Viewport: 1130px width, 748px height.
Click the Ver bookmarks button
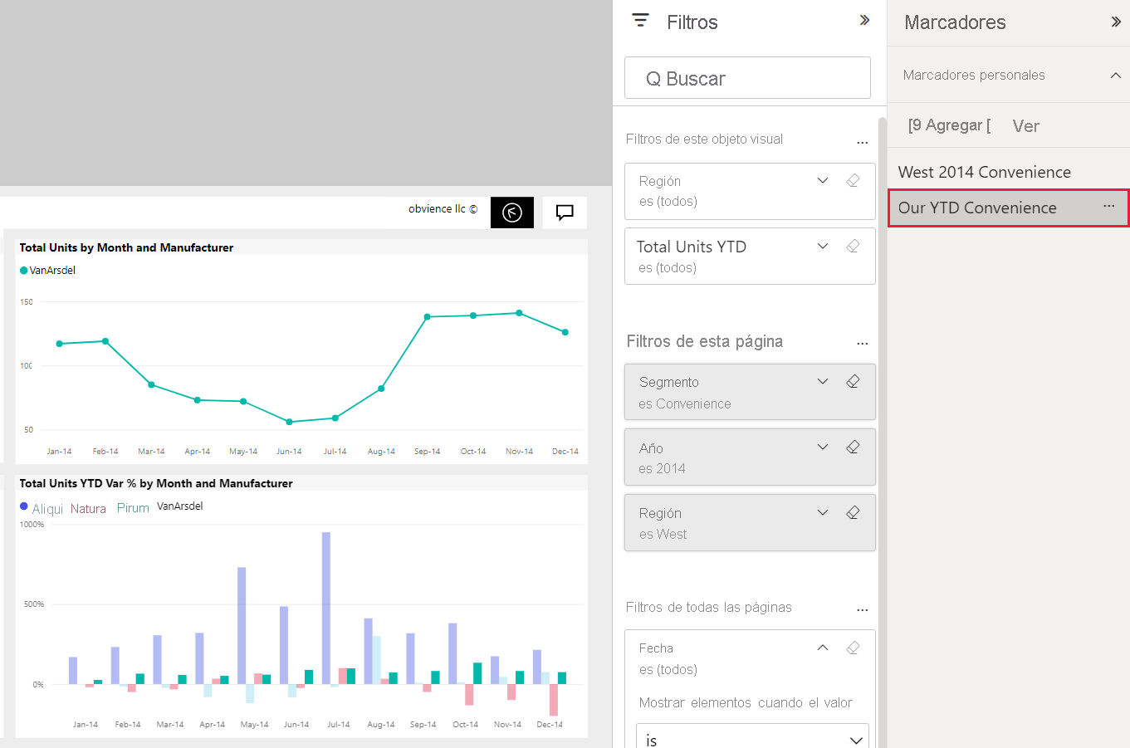coord(1026,126)
